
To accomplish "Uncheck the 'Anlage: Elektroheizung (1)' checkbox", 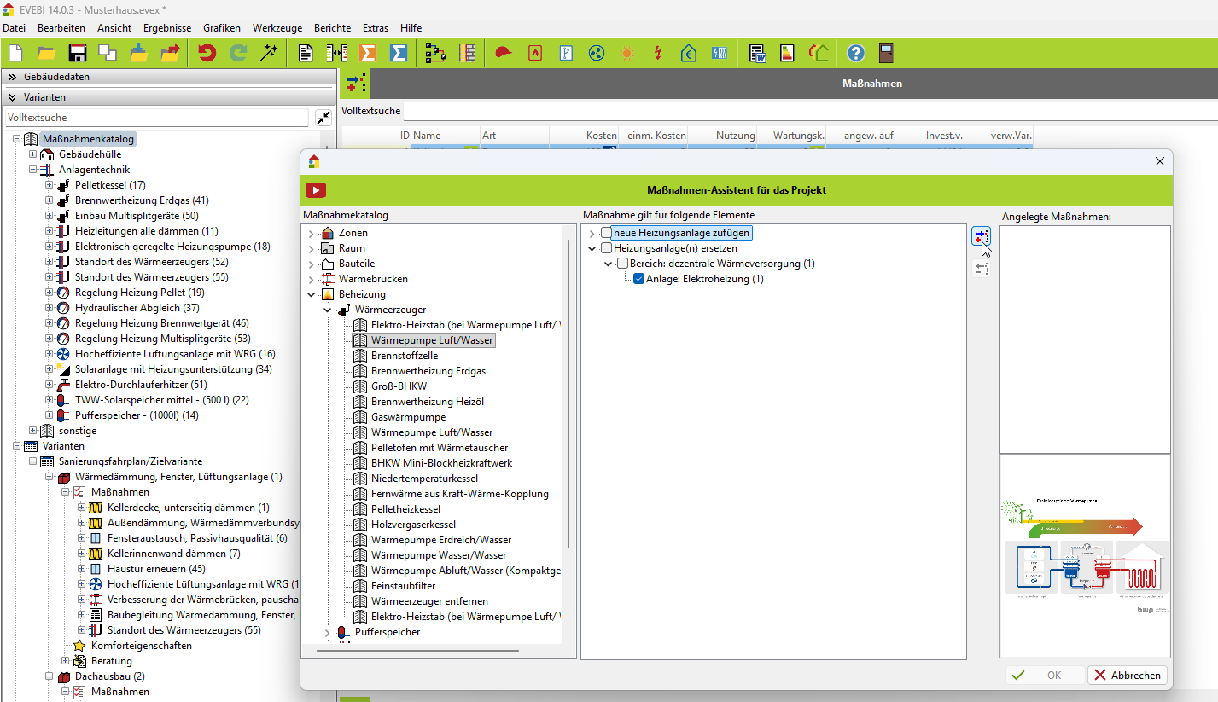I will tap(638, 279).
